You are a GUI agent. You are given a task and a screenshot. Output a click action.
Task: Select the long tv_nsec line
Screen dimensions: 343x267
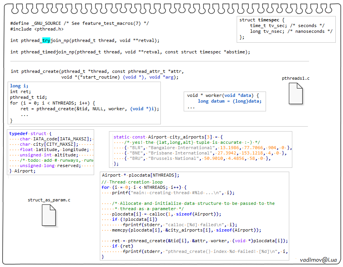coord(291,31)
